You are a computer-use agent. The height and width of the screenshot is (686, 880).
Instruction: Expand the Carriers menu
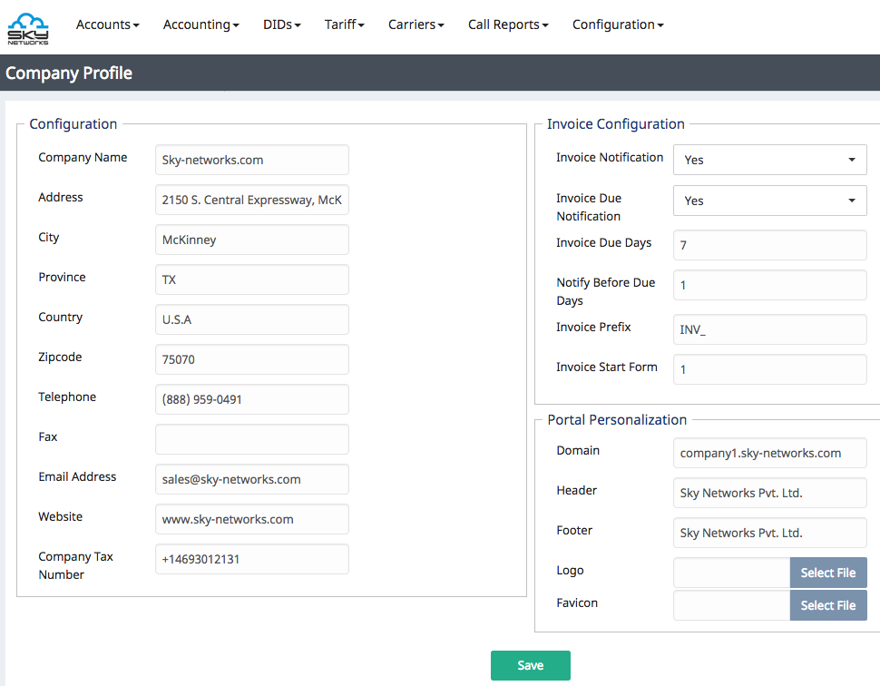click(x=416, y=24)
